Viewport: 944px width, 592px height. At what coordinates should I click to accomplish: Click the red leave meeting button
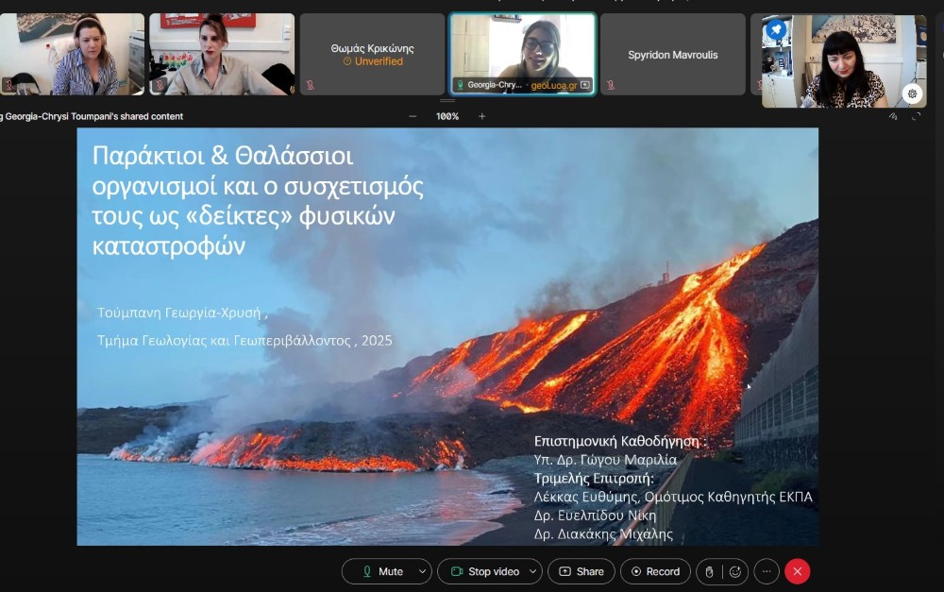798,571
